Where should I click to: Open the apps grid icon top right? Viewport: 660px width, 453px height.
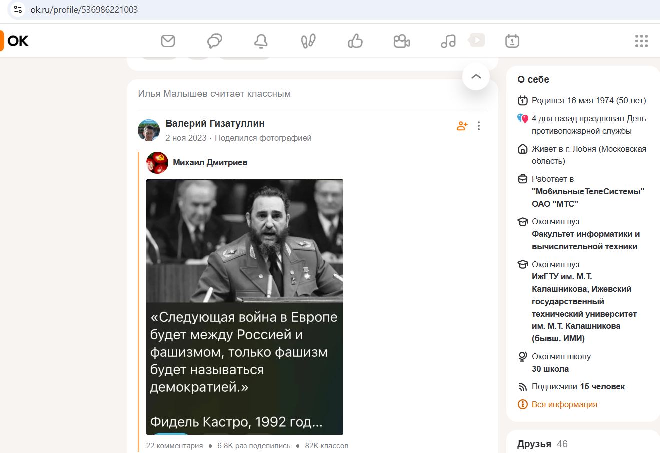pos(641,41)
